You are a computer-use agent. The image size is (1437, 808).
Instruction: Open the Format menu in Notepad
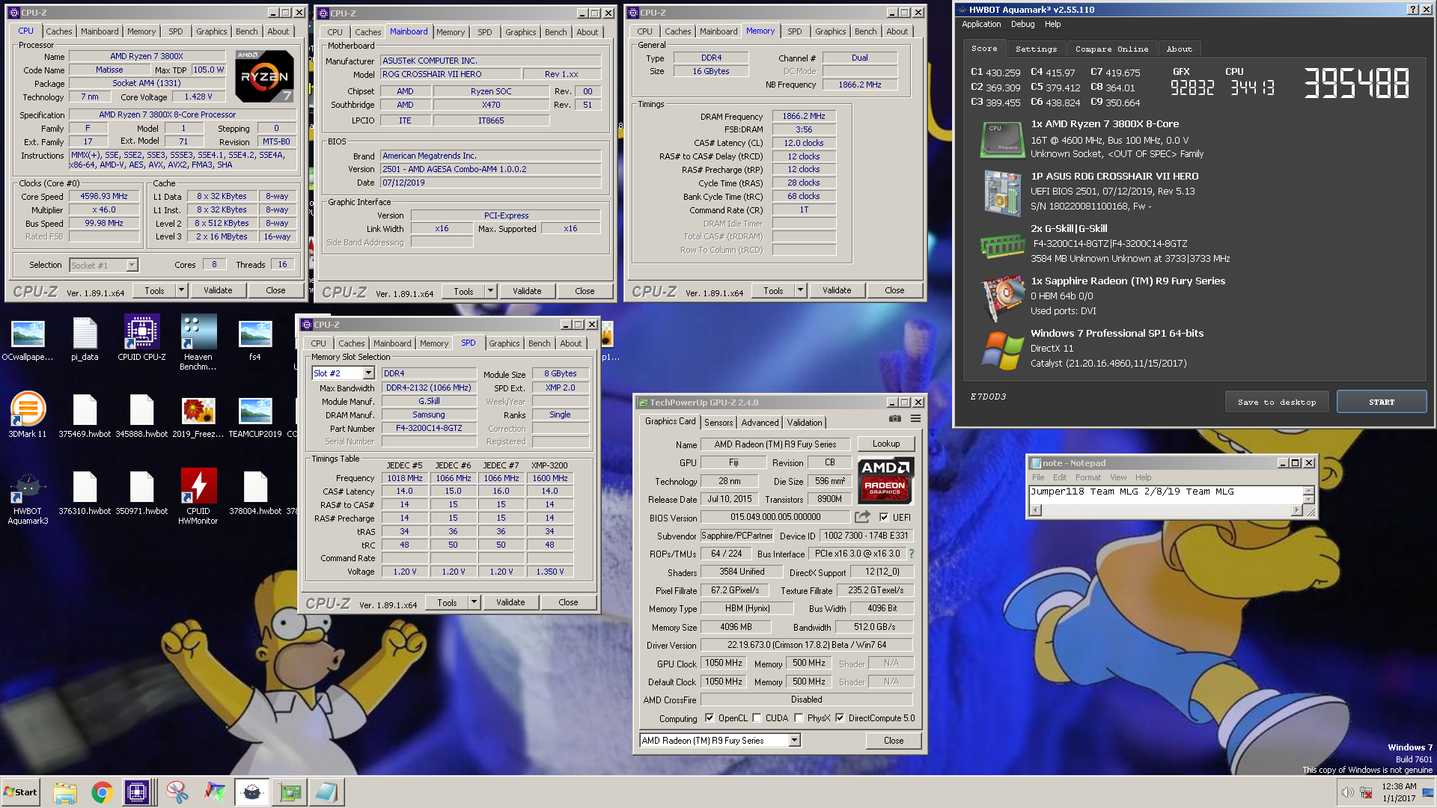pos(1087,477)
